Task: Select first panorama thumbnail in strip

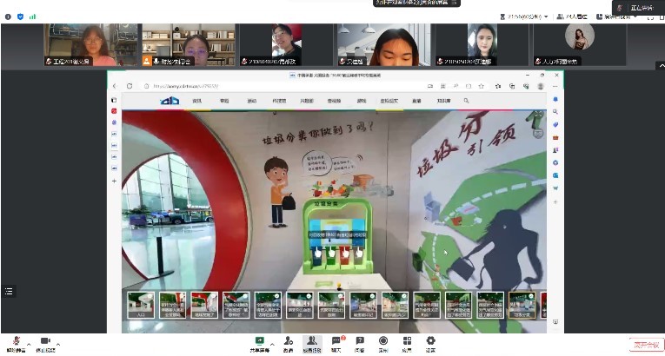Action: [140, 304]
